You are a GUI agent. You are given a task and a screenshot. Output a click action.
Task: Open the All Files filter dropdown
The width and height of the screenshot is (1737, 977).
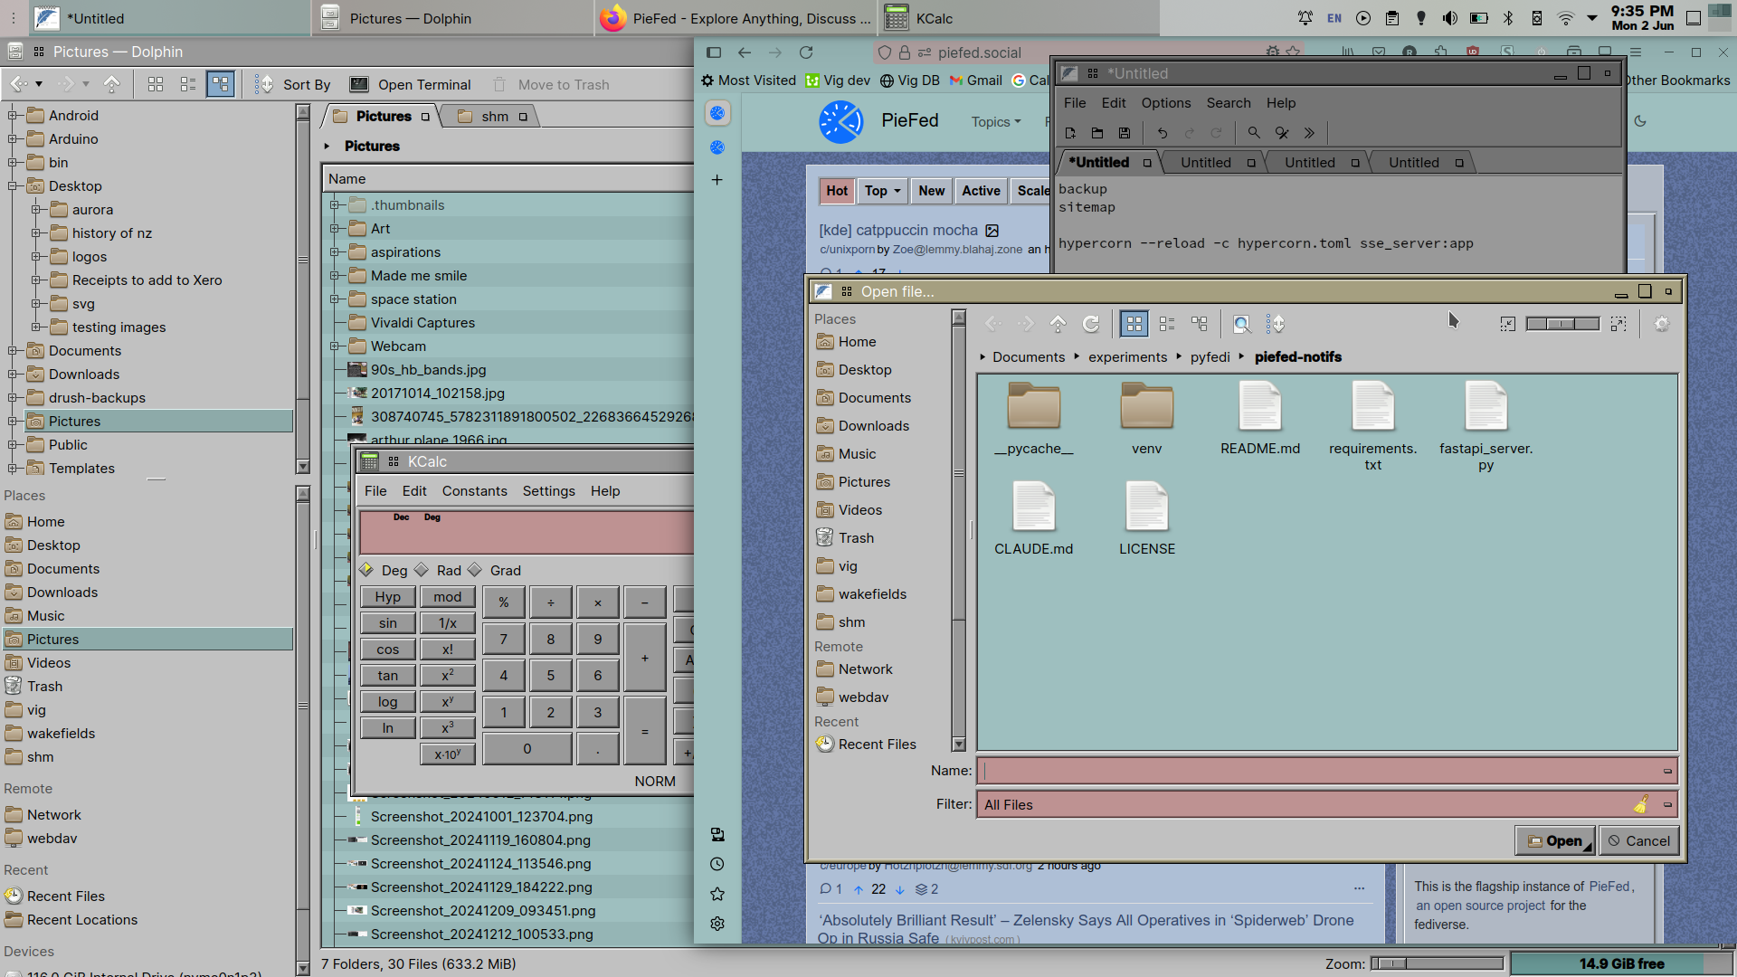(x=1667, y=804)
